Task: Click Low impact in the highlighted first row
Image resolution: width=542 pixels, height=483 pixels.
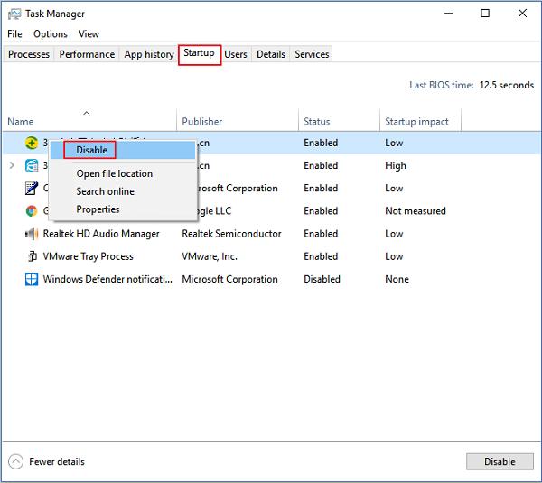Action: (394, 143)
